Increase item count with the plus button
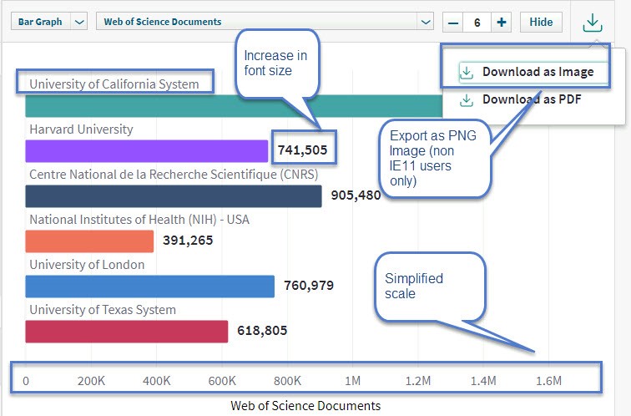Viewport: 631px width, 416px height. tap(502, 23)
